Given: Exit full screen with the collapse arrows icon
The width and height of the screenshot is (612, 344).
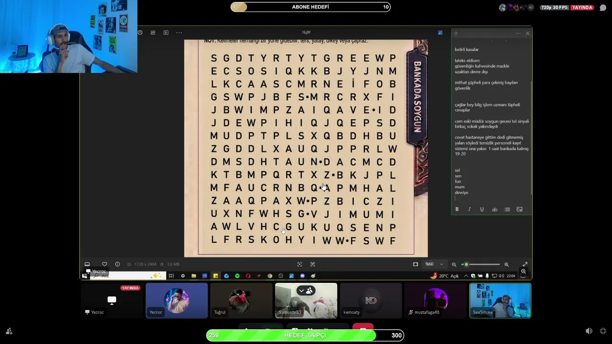Looking at the screenshot, I should point(603,331).
